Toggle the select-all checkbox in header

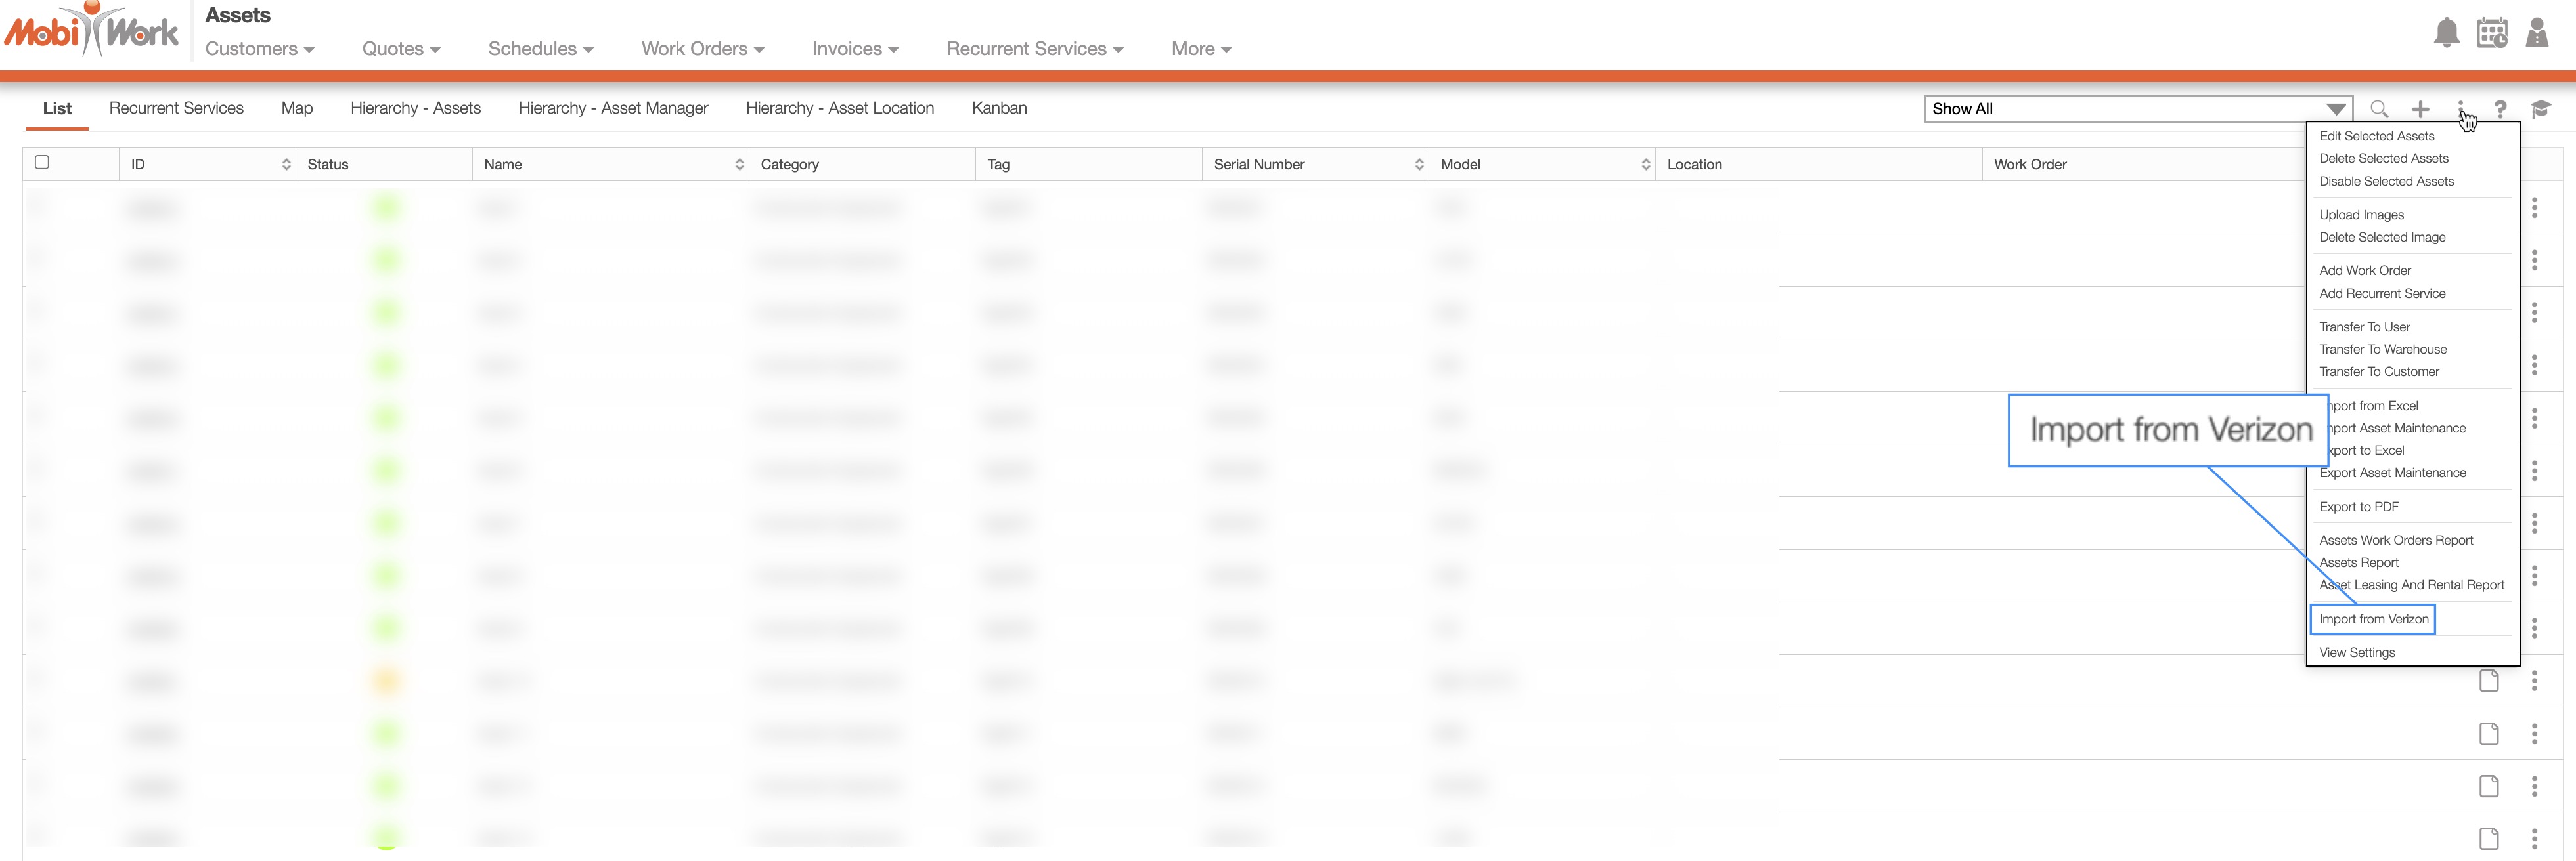click(x=42, y=162)
